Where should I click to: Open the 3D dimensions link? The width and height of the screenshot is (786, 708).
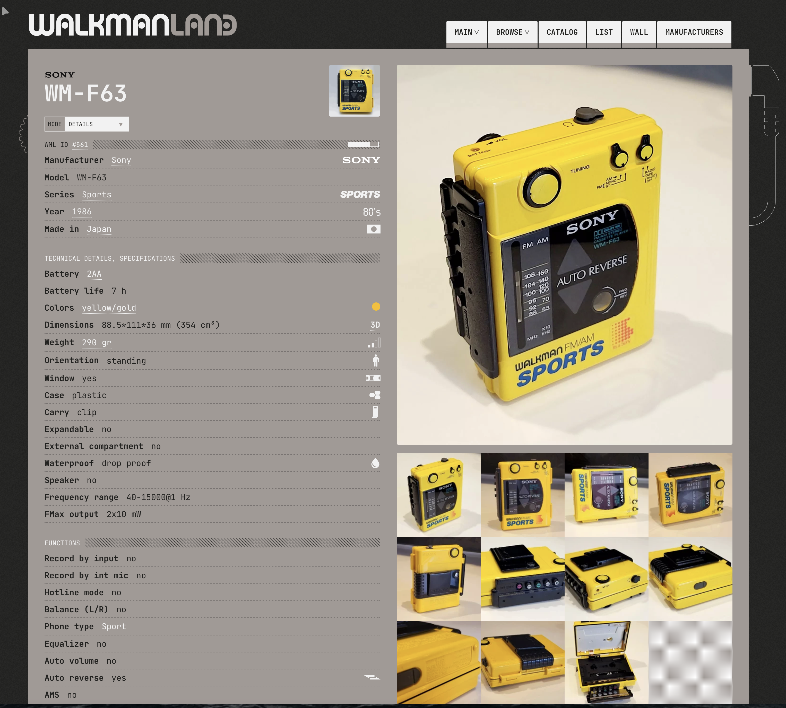375,325
